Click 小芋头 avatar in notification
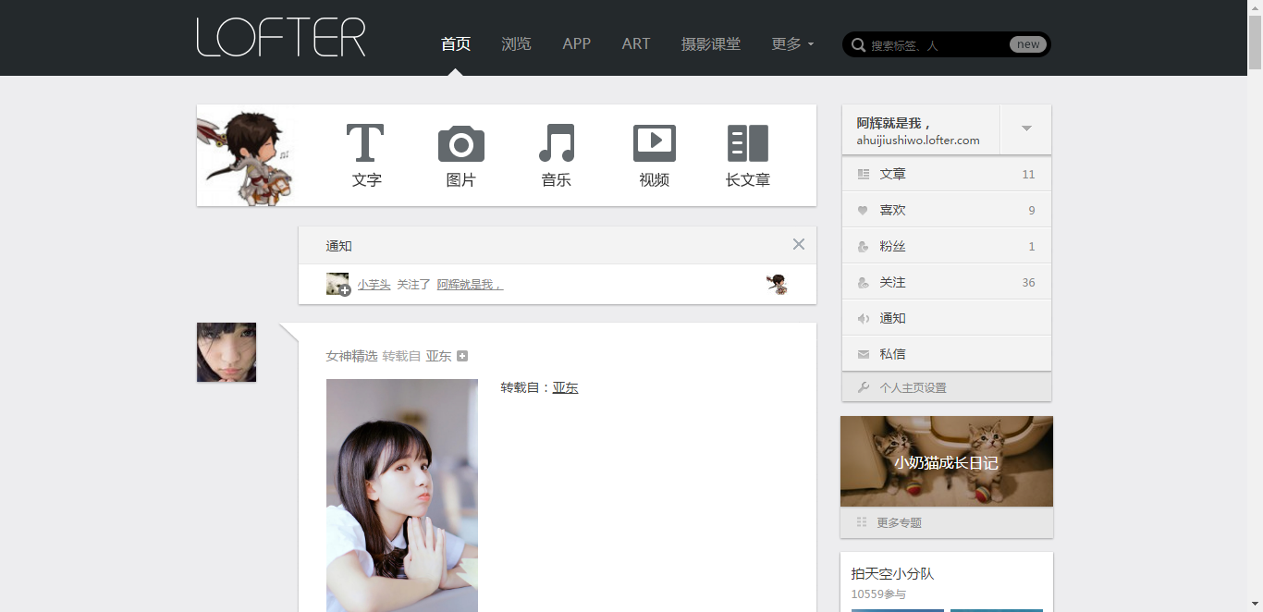1263x612 pixels. [337, 284]
